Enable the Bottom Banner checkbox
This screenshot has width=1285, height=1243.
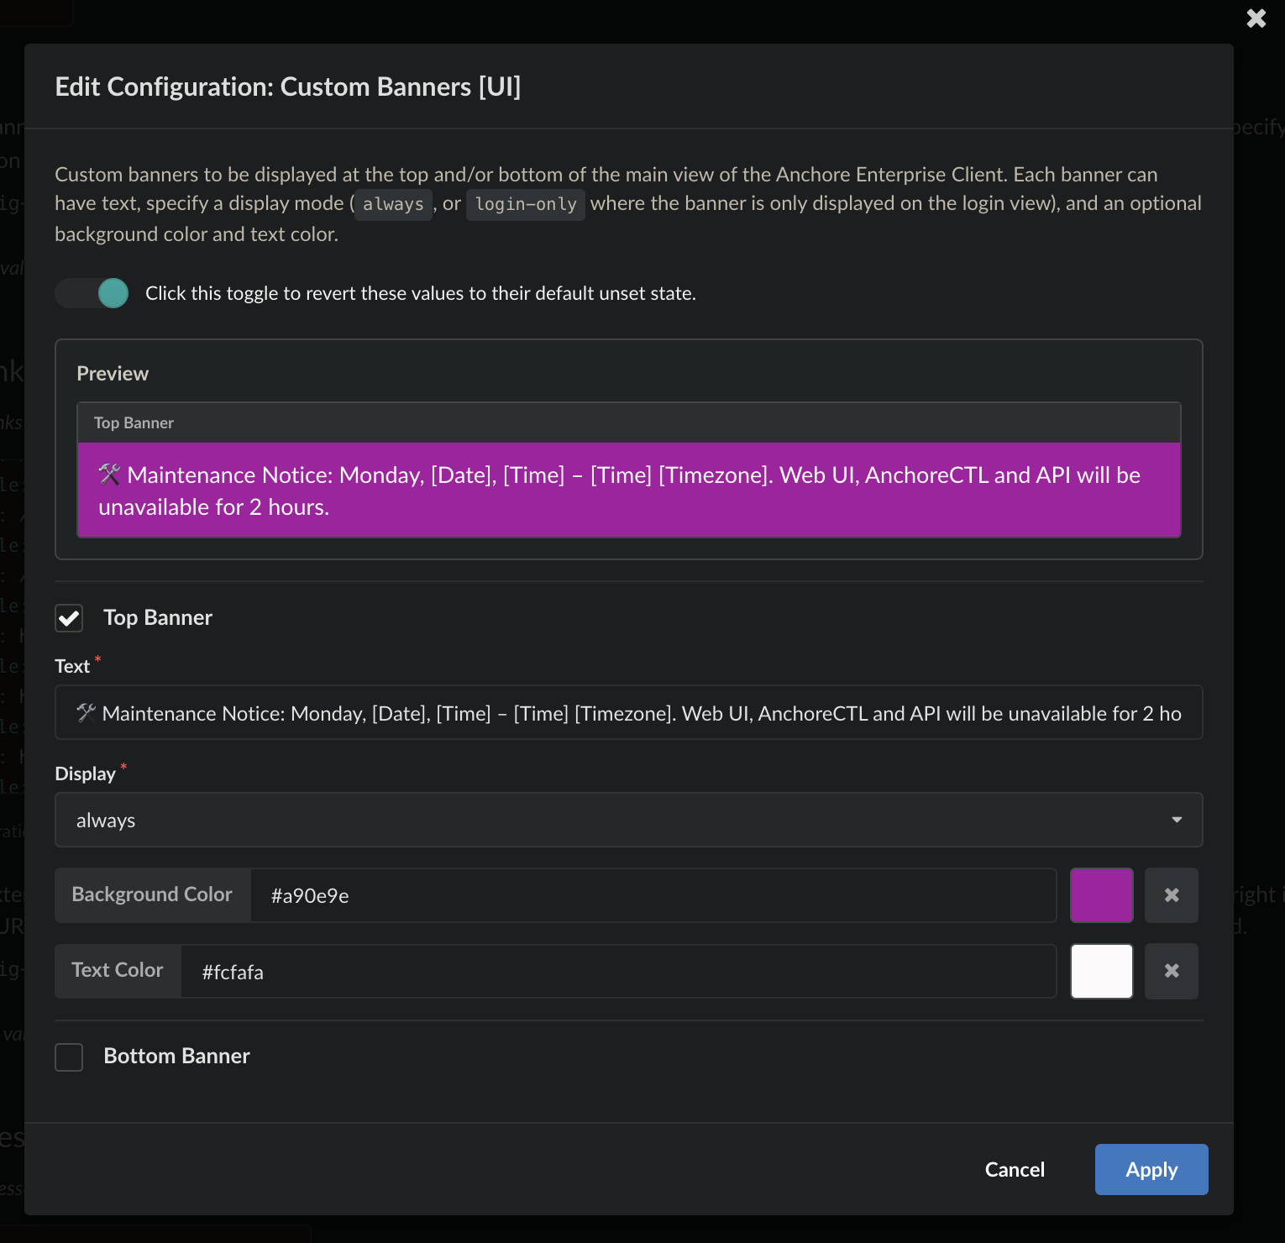69,1057
